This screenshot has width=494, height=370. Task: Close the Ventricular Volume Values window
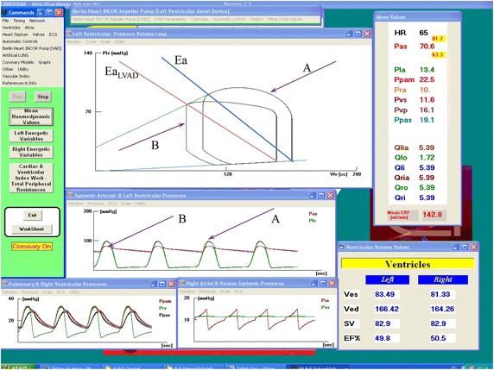point(473,248)
